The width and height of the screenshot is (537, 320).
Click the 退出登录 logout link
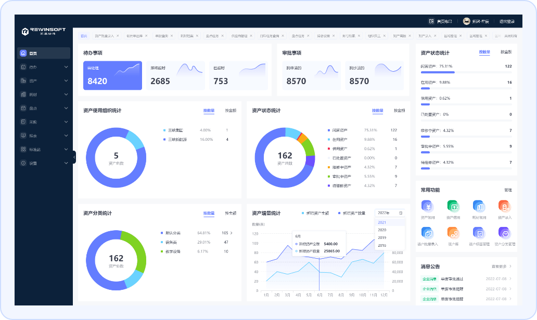tap(507, 21)
